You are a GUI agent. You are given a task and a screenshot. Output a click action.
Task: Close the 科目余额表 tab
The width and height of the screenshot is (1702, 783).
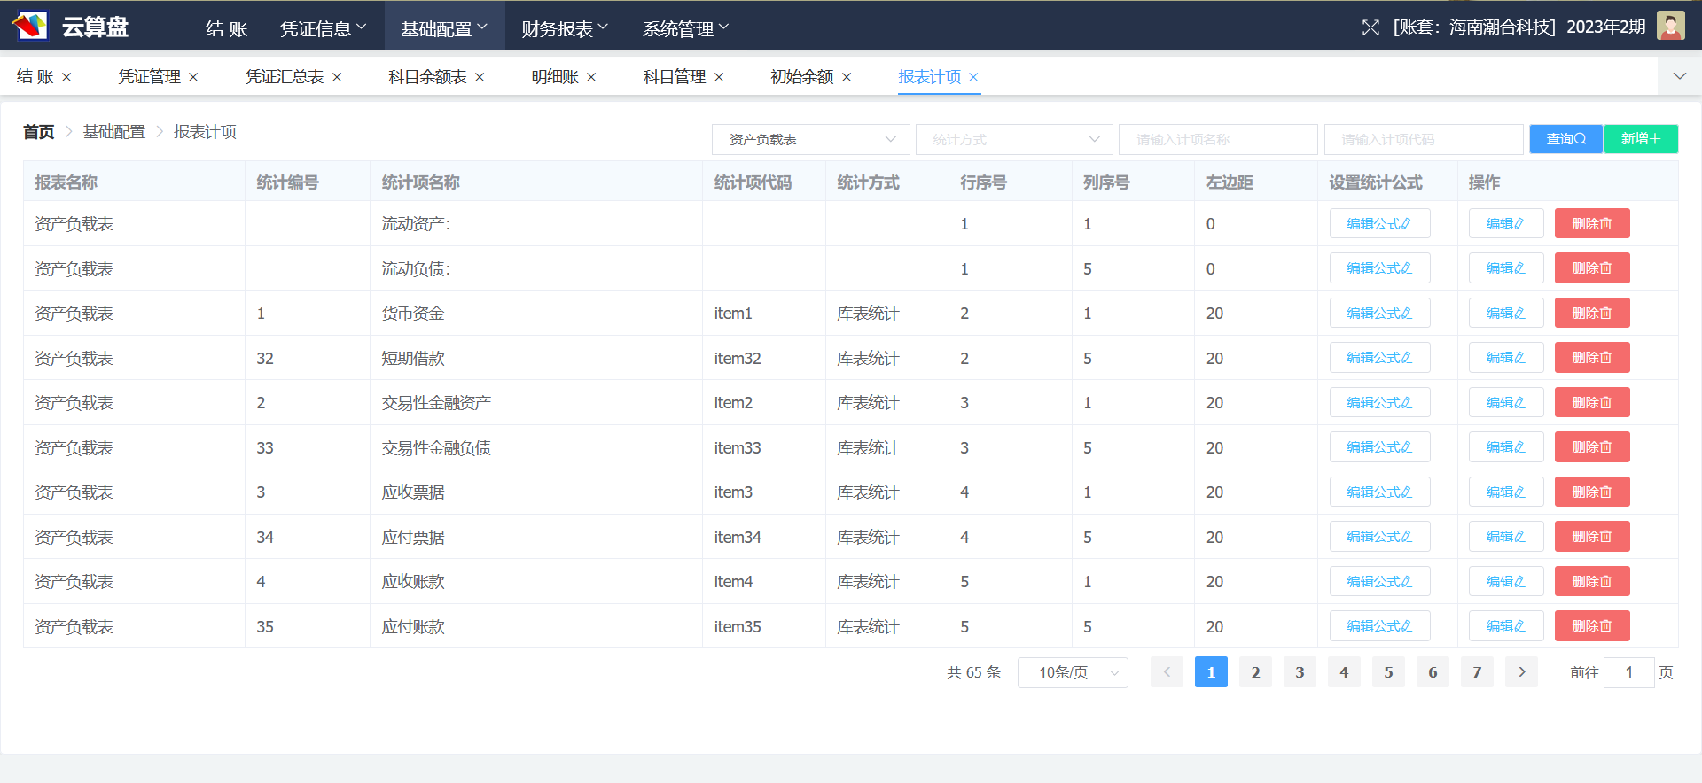[x=480, y=77]
